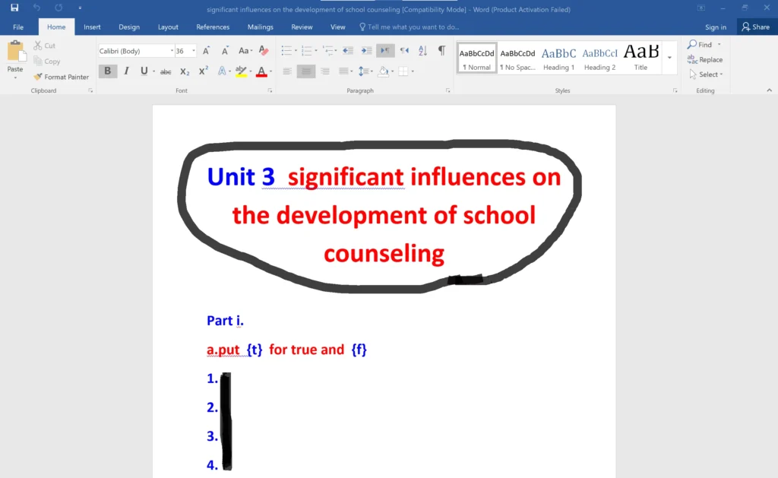This screenshot has height=478, width=778.
Task: Select the Format Painter tool
Action: click(61, 77)
